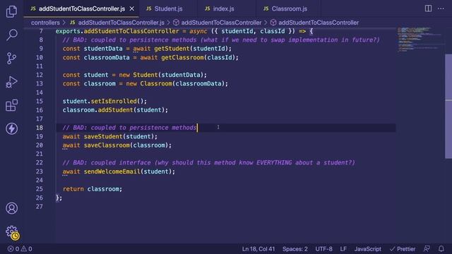The image size is (452, 254).
Task: Click setIsEnrolled on line 15
Action: 114,101
